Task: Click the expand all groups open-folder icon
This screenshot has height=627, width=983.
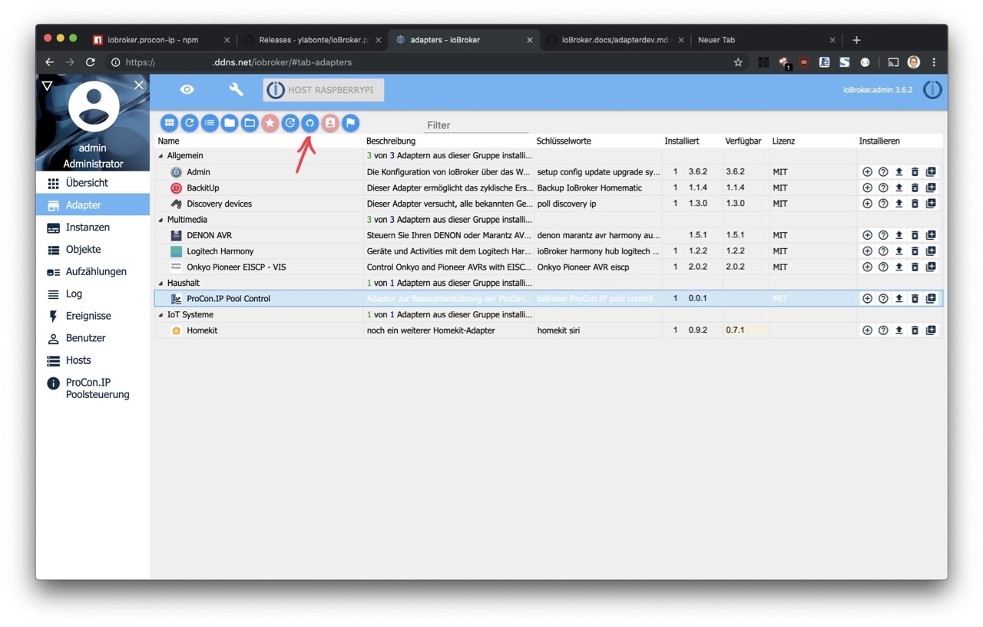Action: (x=250, y=123)
